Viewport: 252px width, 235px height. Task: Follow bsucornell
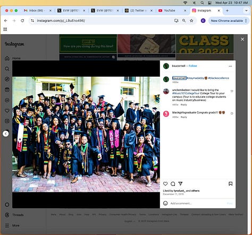tap(192, 66)
